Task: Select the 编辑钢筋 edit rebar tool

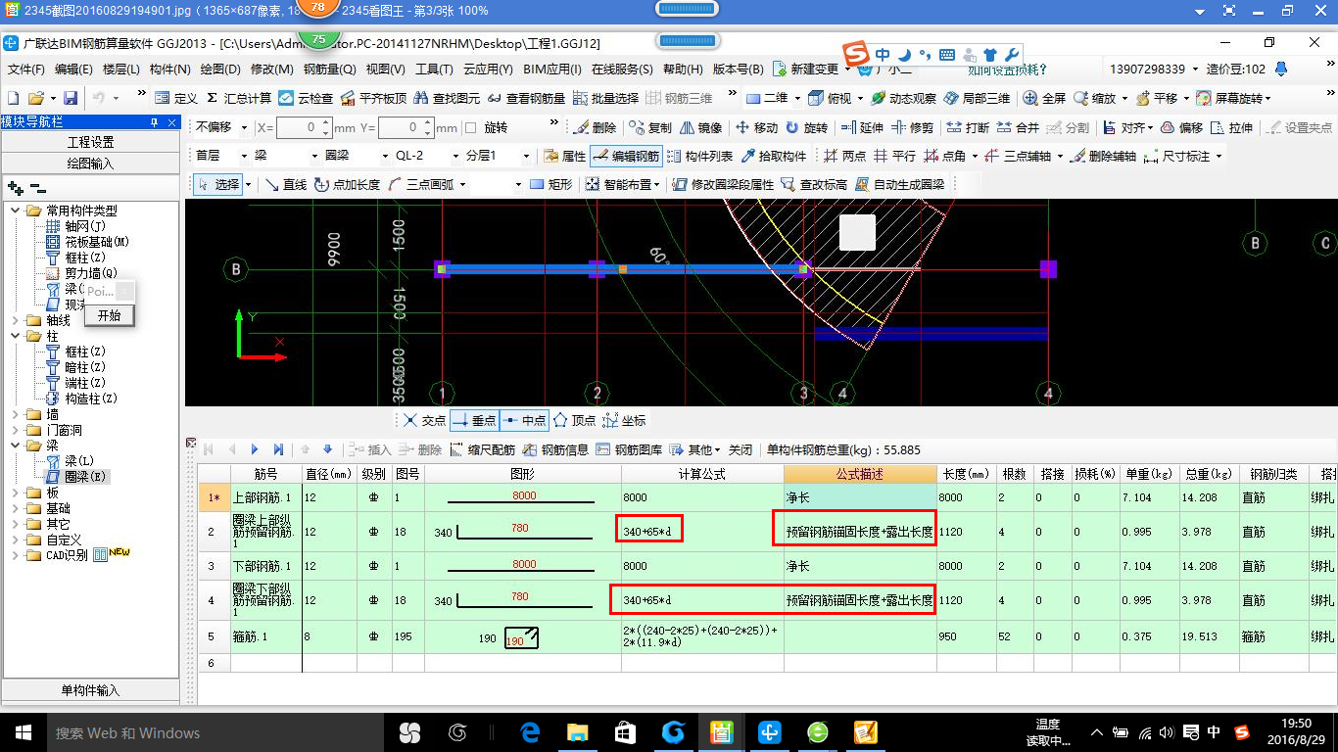Action: click(626, 157)
